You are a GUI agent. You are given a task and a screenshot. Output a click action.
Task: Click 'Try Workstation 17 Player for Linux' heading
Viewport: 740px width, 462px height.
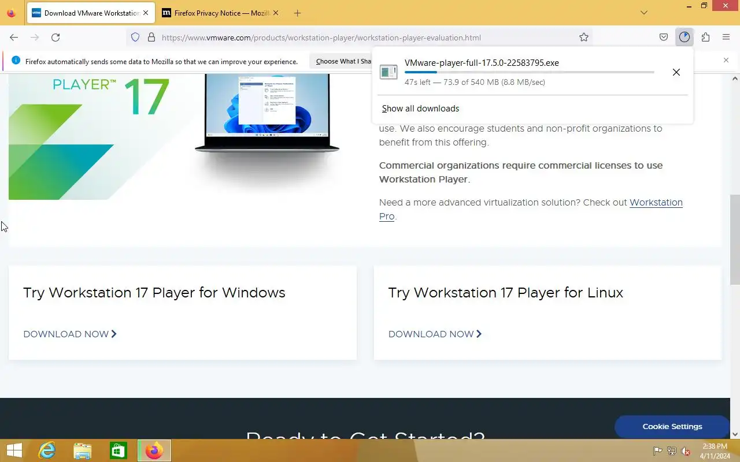pyautogui.click(x=506, y=293)
